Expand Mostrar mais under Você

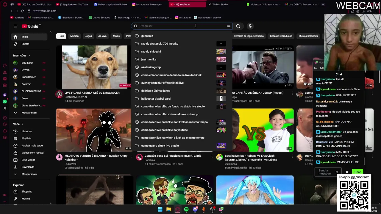click(x=29, y=174)
